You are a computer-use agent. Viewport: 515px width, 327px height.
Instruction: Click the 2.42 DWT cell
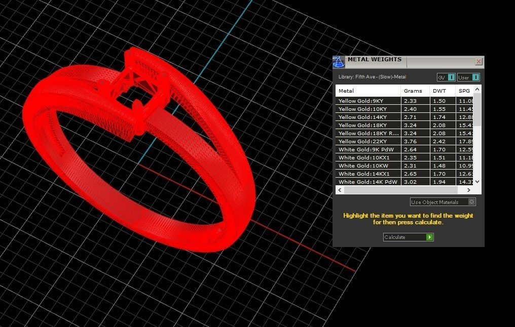(x=443, y=141)
